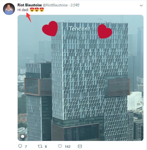147x150 pixels.
Task: Share the tweet via the envelope icon
Action: [80, 146]
